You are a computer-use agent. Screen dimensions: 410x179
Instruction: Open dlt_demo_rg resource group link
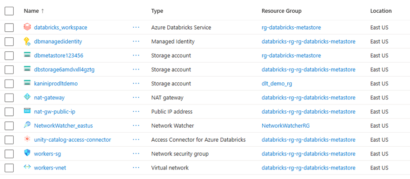point(277,84)
